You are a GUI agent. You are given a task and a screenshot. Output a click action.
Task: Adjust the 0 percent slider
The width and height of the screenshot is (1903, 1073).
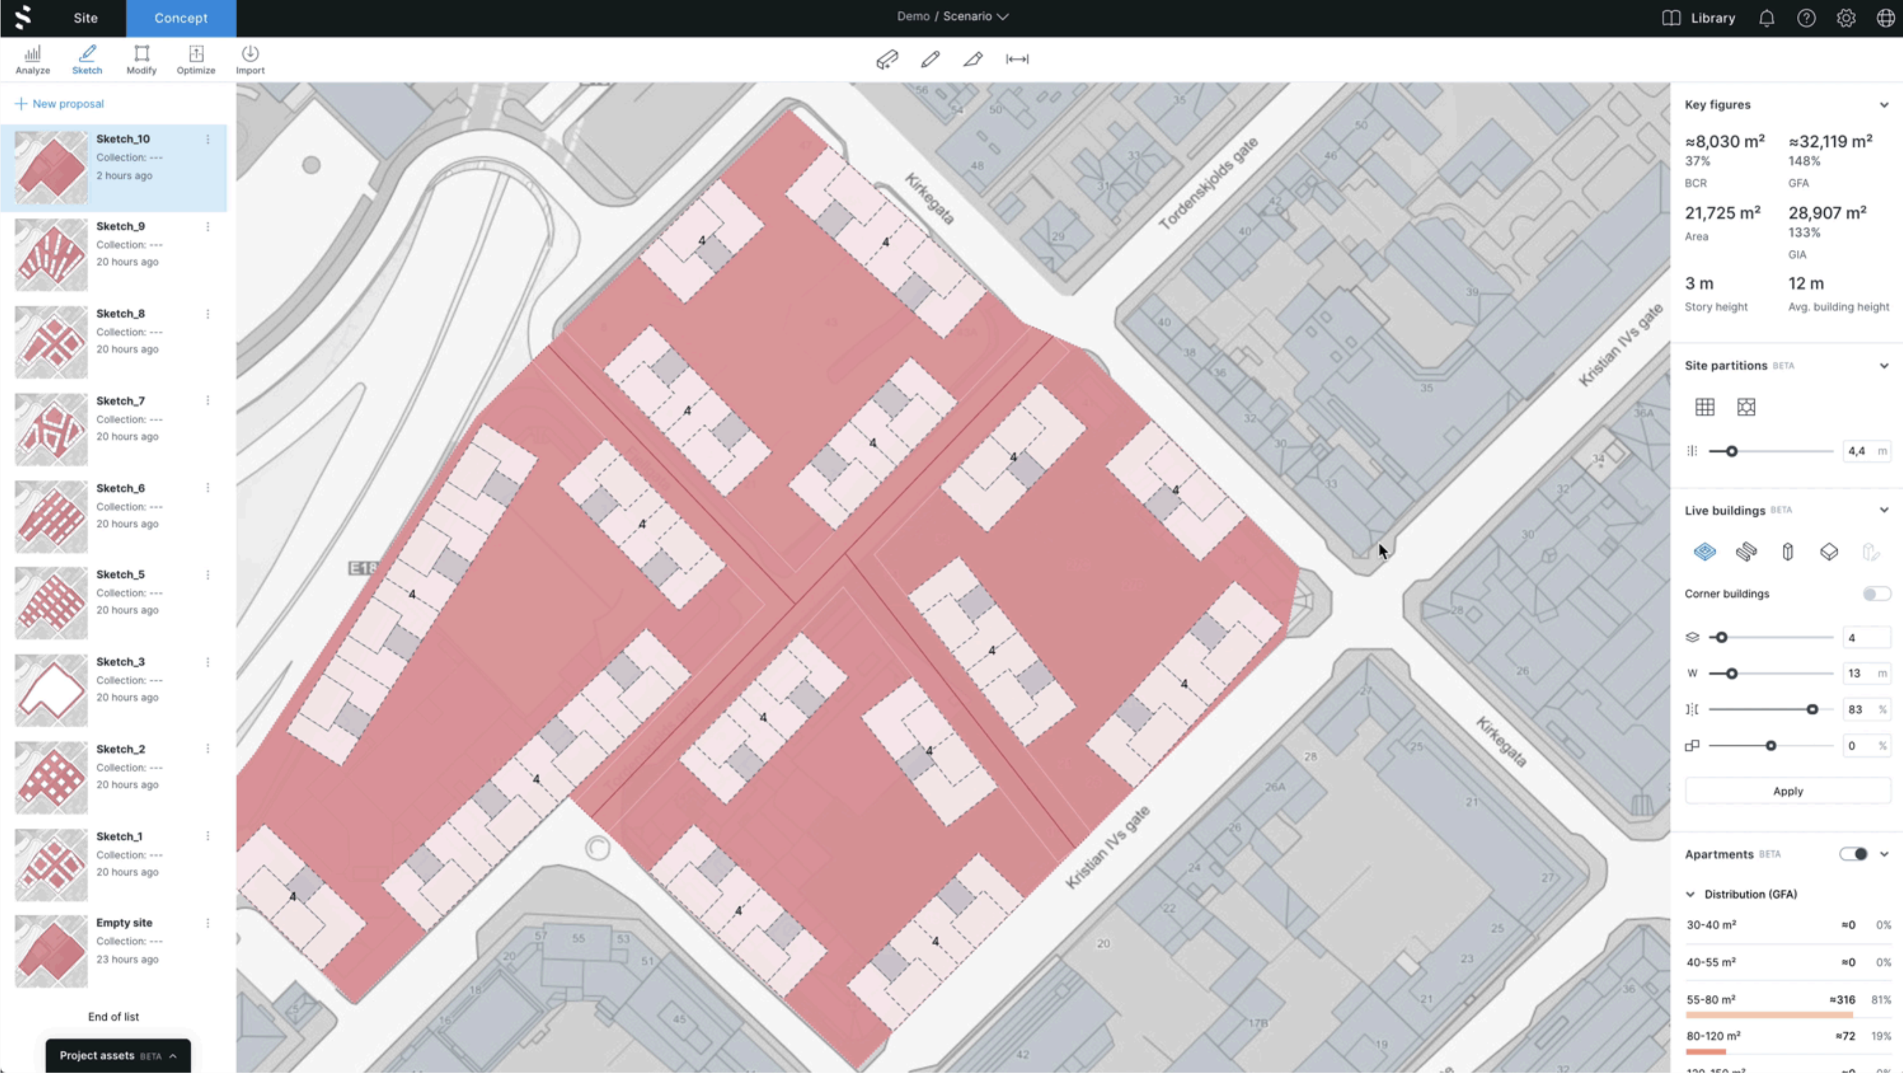(1771, 746)
